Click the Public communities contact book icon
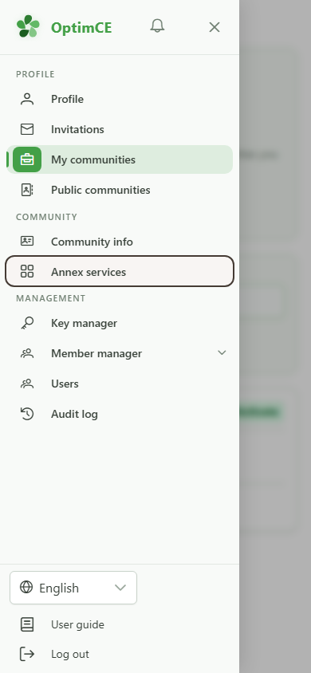 (27, 190)
